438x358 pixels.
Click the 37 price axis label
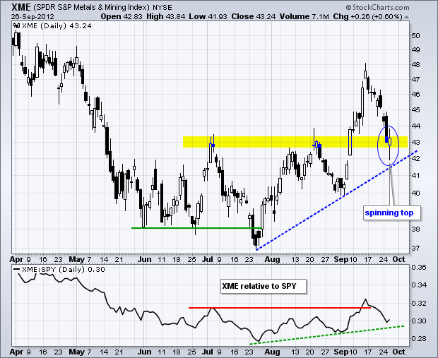pos(415,248)
